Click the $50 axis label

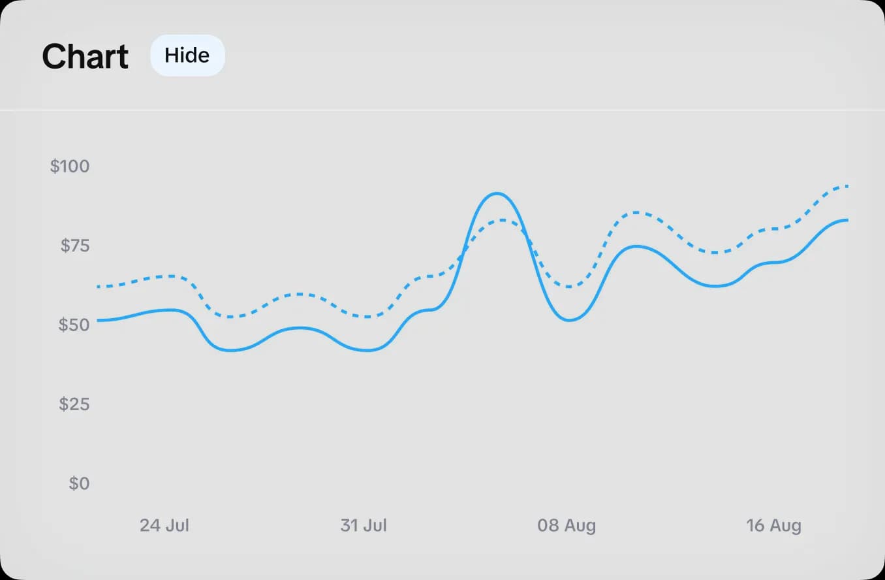tap(74, 325)
